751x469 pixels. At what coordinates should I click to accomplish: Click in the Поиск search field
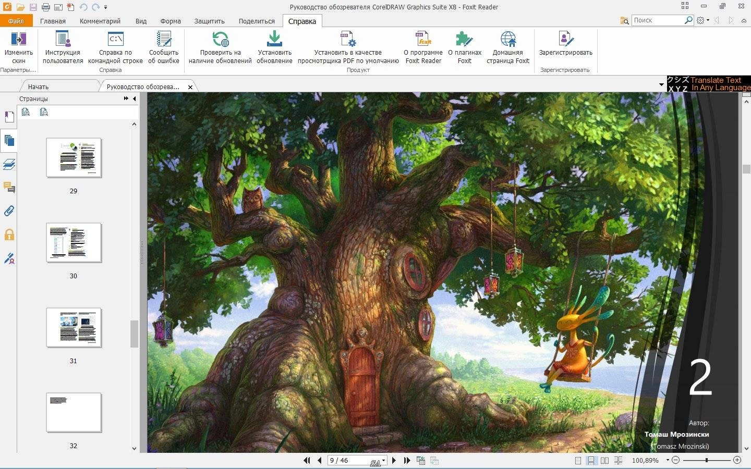pyautogui.click(x=658, y=20)
